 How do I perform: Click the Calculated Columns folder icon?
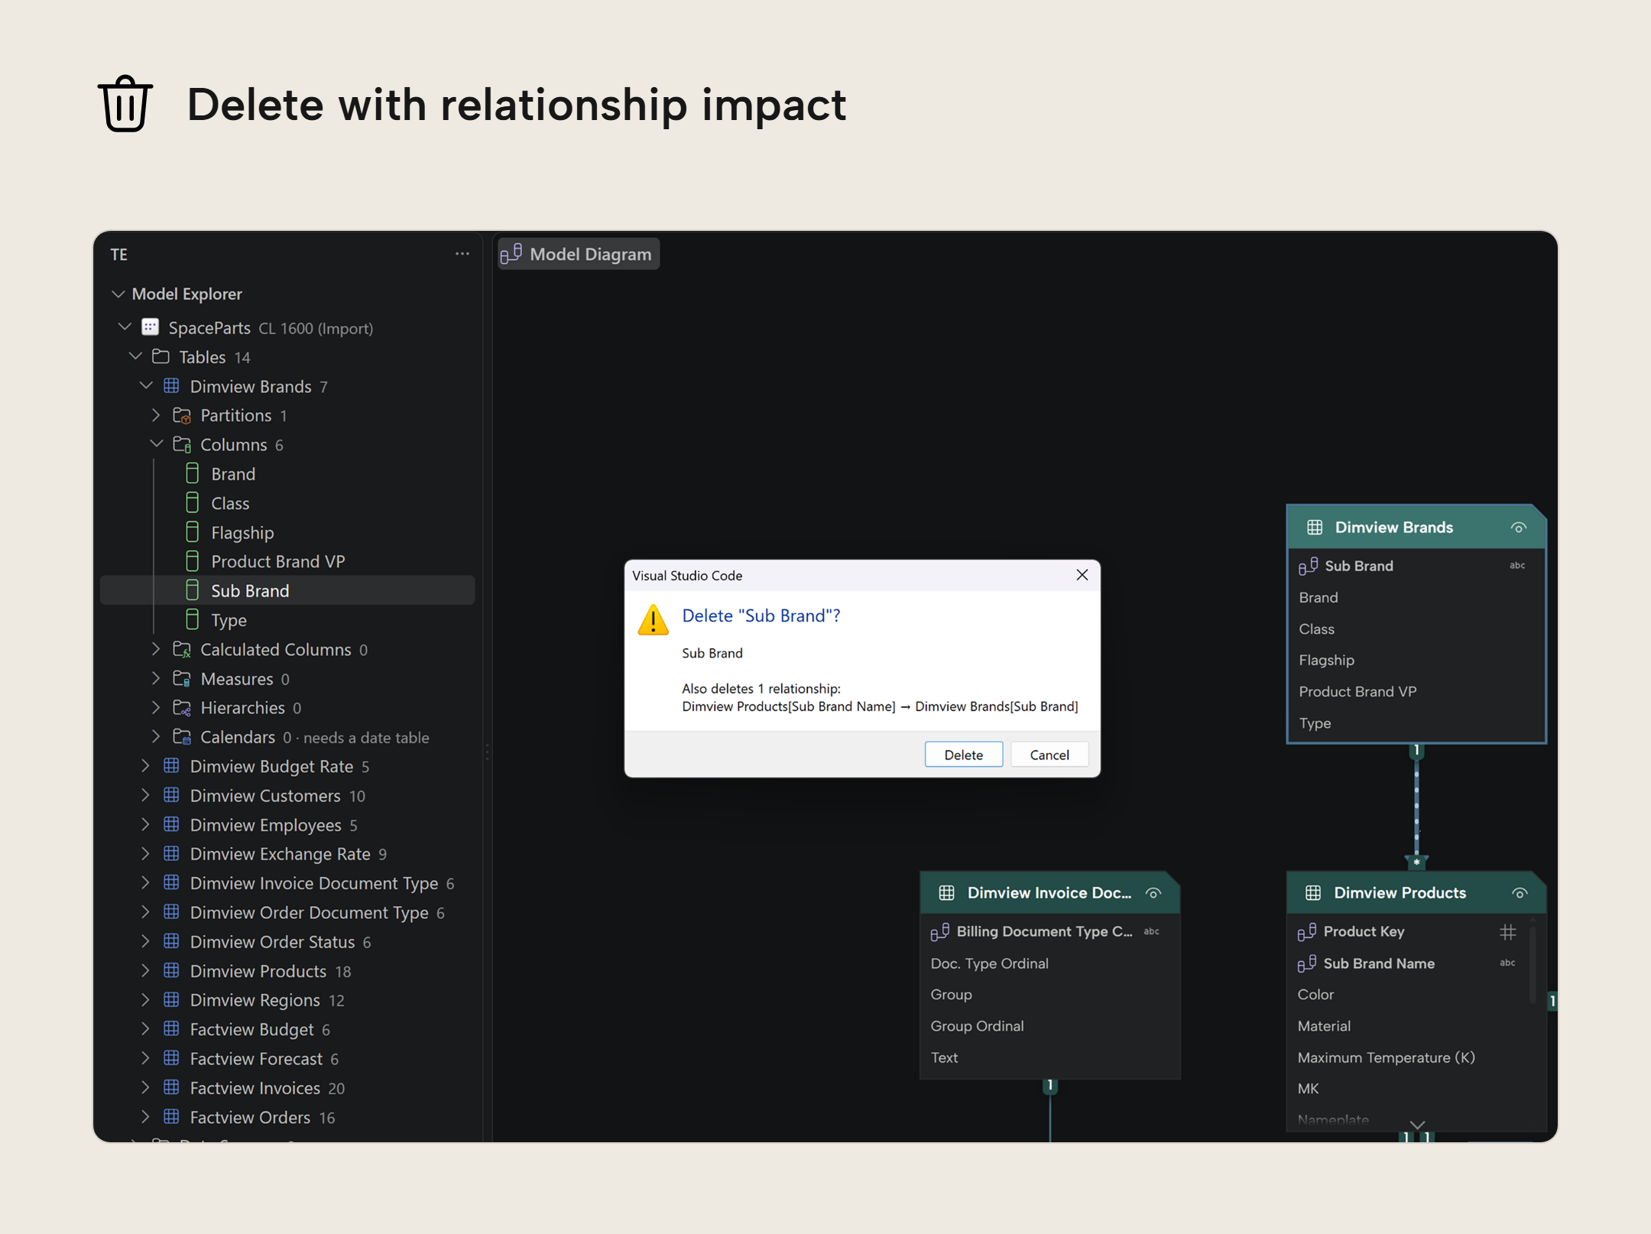182,649
